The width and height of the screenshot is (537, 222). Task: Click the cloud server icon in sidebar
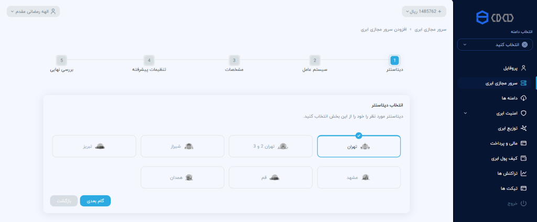[x=523, y=83]
